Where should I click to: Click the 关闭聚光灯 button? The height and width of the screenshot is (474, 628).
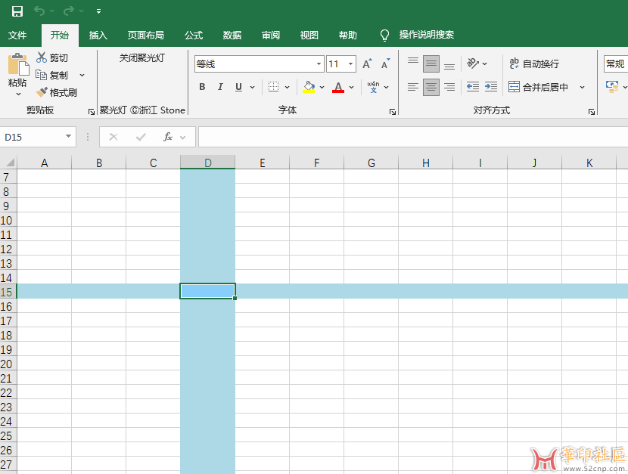(x=142, y=58)
